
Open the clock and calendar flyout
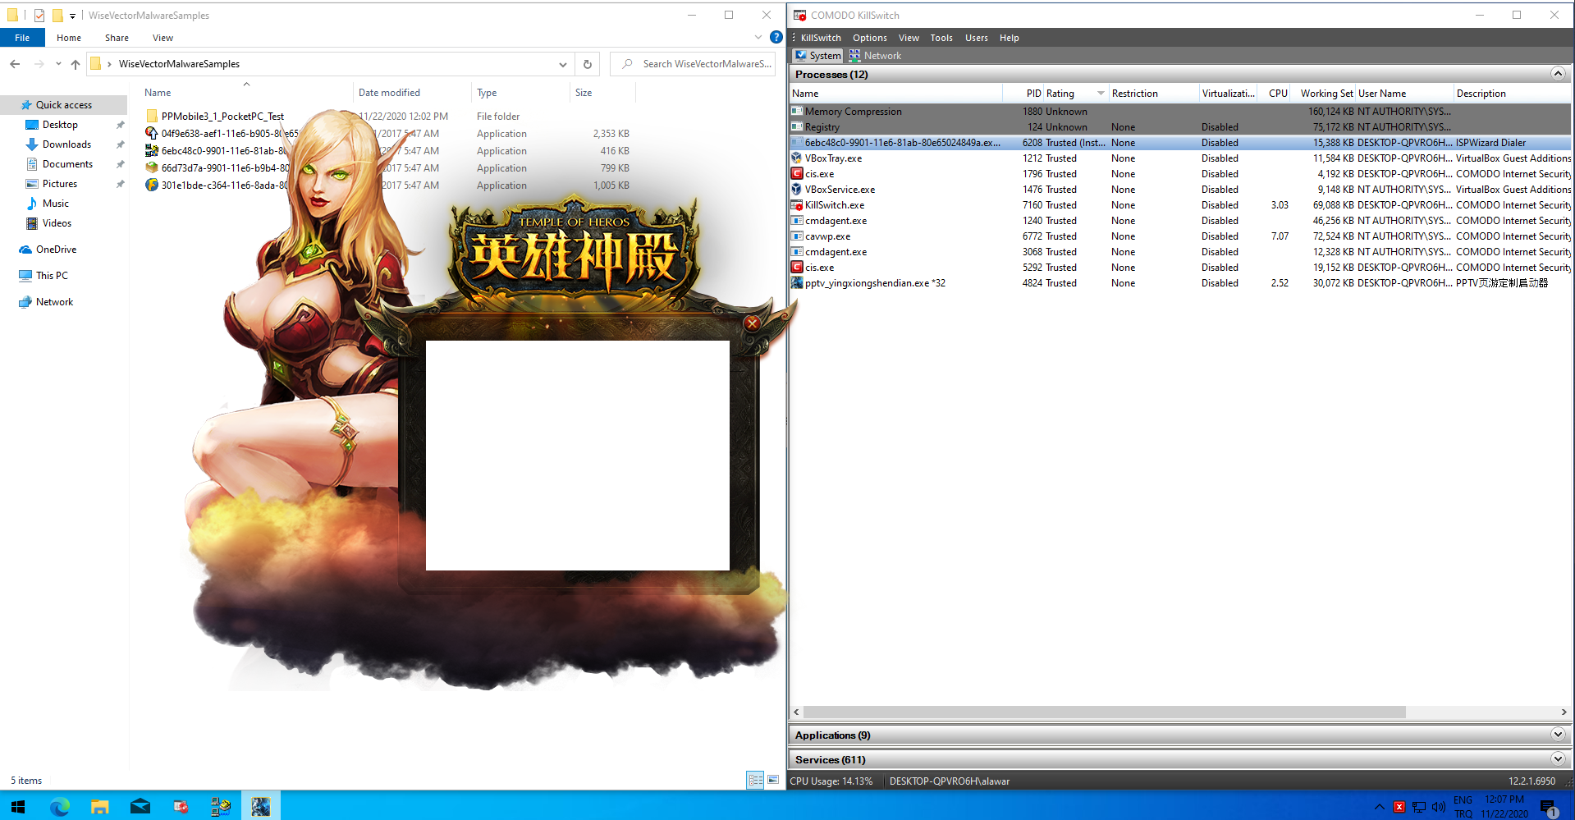click(1504, 807)
